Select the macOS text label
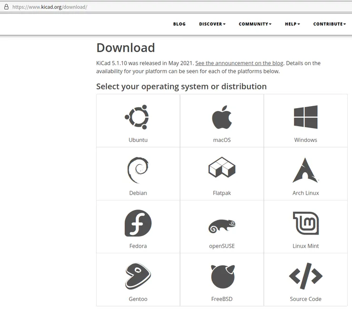The width and height of the screenshot is (352, 309). [222, 140]
